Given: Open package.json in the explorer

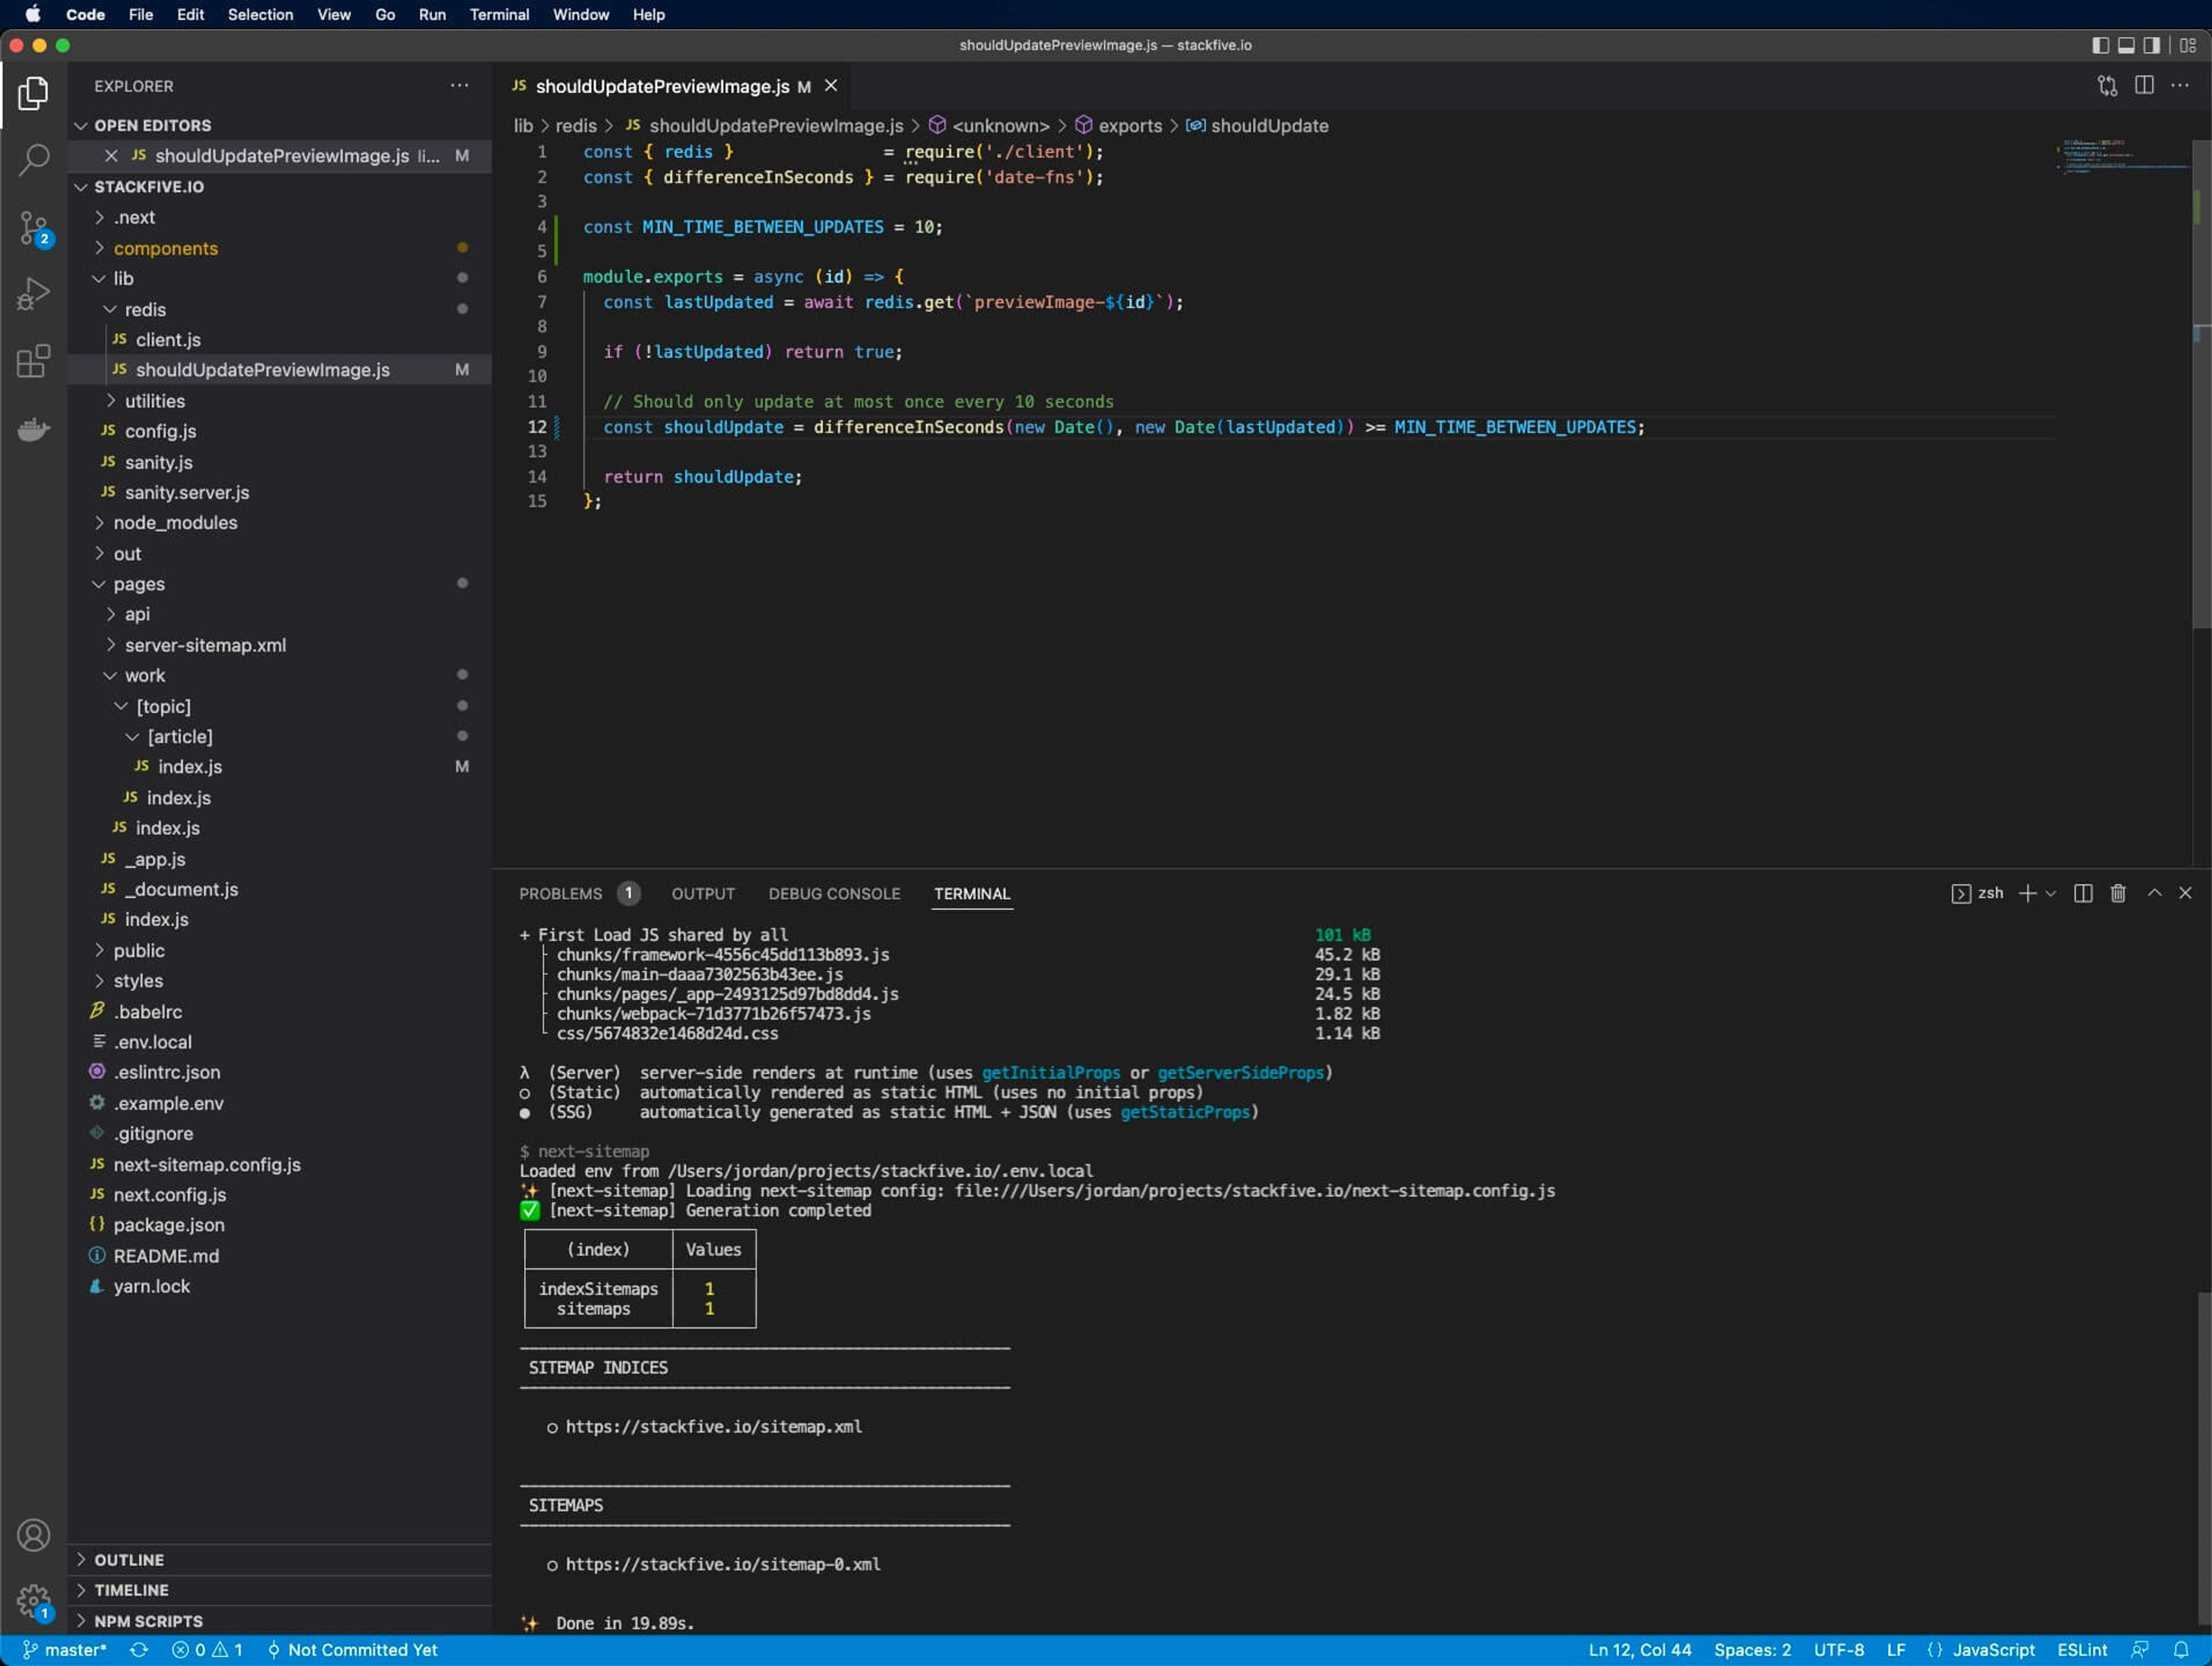Looking at the screenshot, I should pos(168,1225).
